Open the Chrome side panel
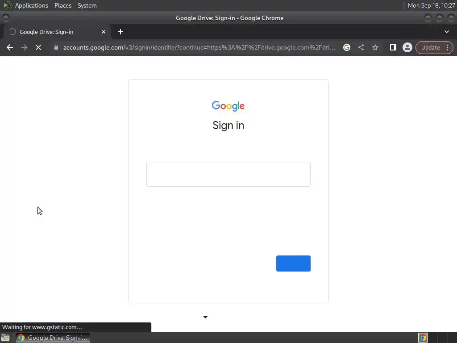The height and width of the screenshot is (343, 457). 393,47
